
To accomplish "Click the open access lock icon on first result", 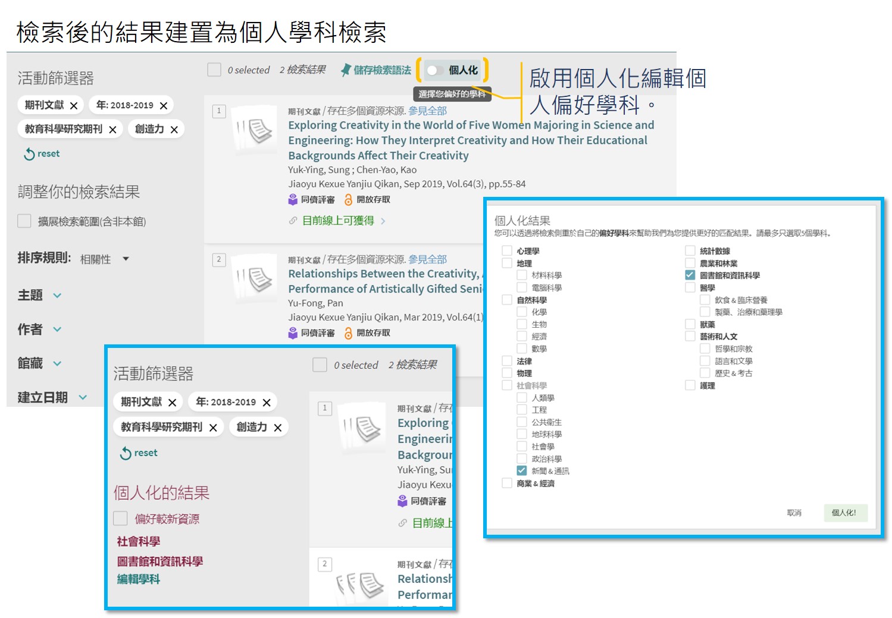I will (349, 200).
